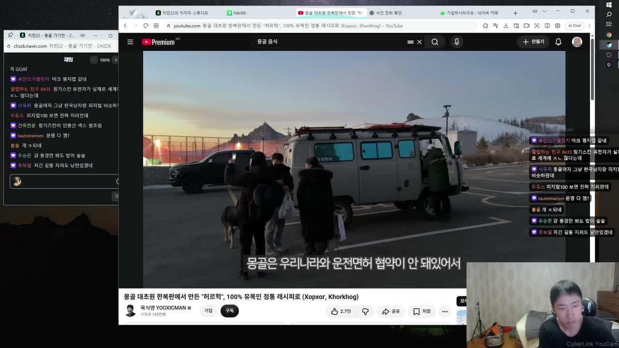Image resolution: width=619 pixels, height=348 pixels.
Task: Open more actions ellipsis under video
Action: 445,311
